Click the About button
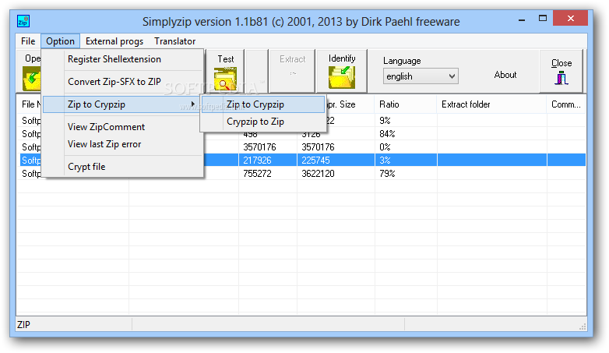This screenshot has width=609, height=353. (505, 75)
